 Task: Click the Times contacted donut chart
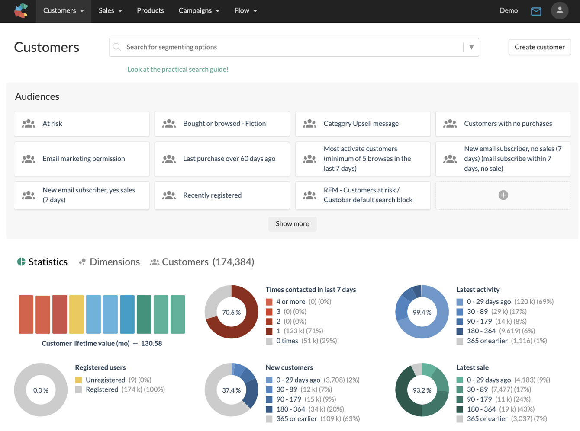coord(232,312)
